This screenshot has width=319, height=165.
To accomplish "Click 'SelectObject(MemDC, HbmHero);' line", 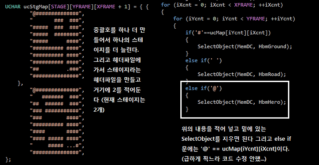I will point(242,102).
